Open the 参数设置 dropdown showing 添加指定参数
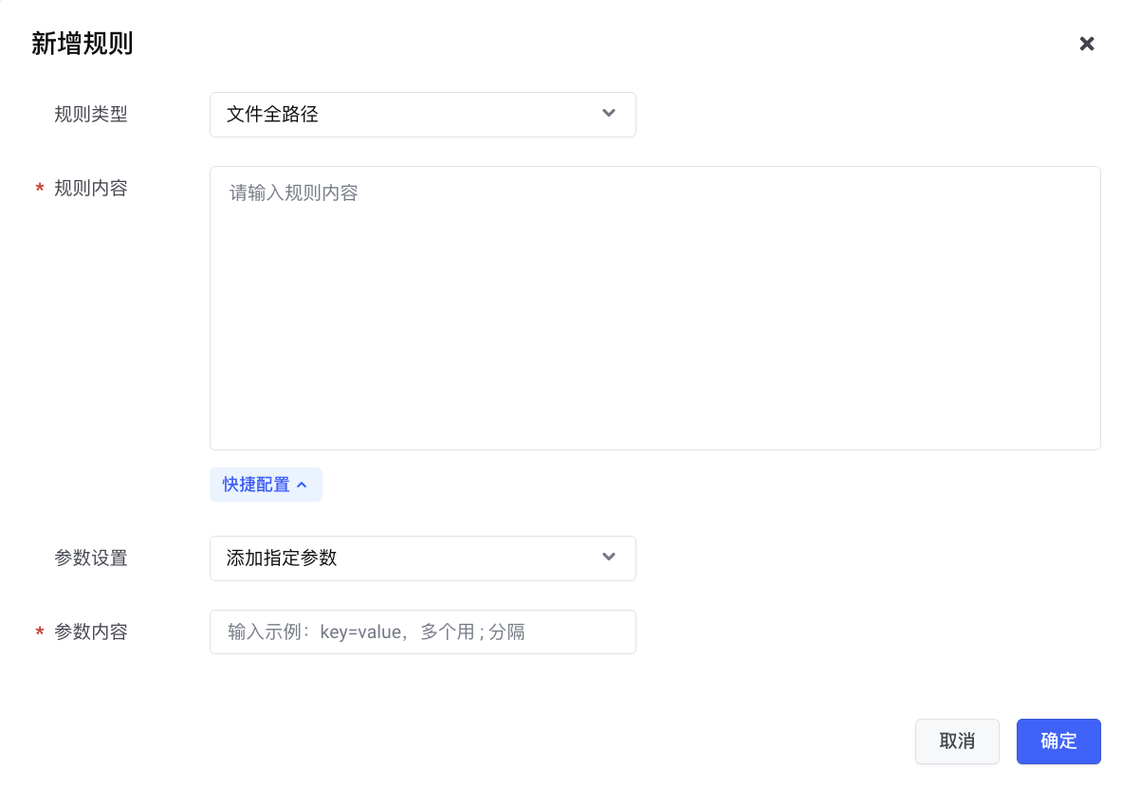 pos(422,558)
